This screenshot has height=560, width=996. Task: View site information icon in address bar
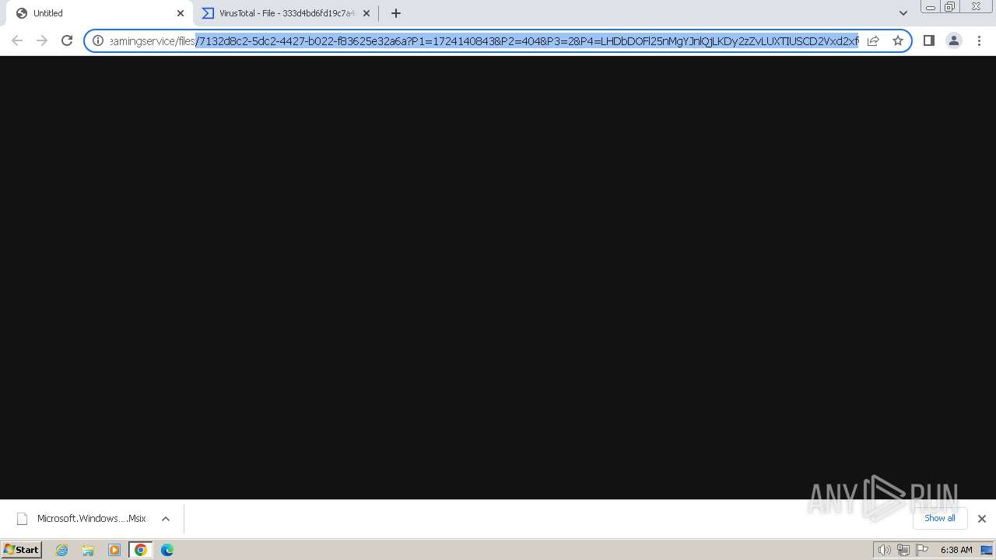pos(98,40)
